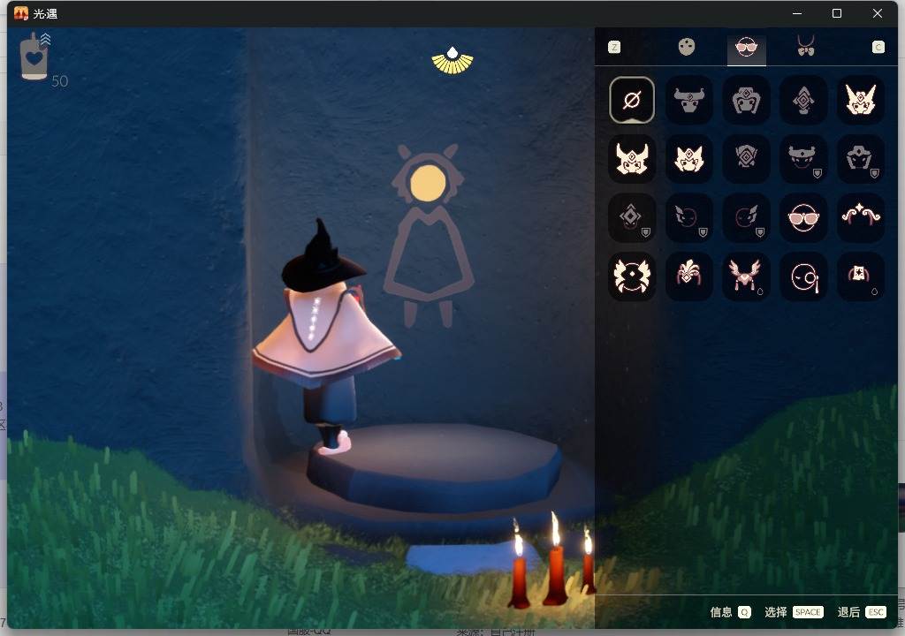Equip the pink sunglasses accessory
Viewport: 905px width, 636px height.
(803, 217)
